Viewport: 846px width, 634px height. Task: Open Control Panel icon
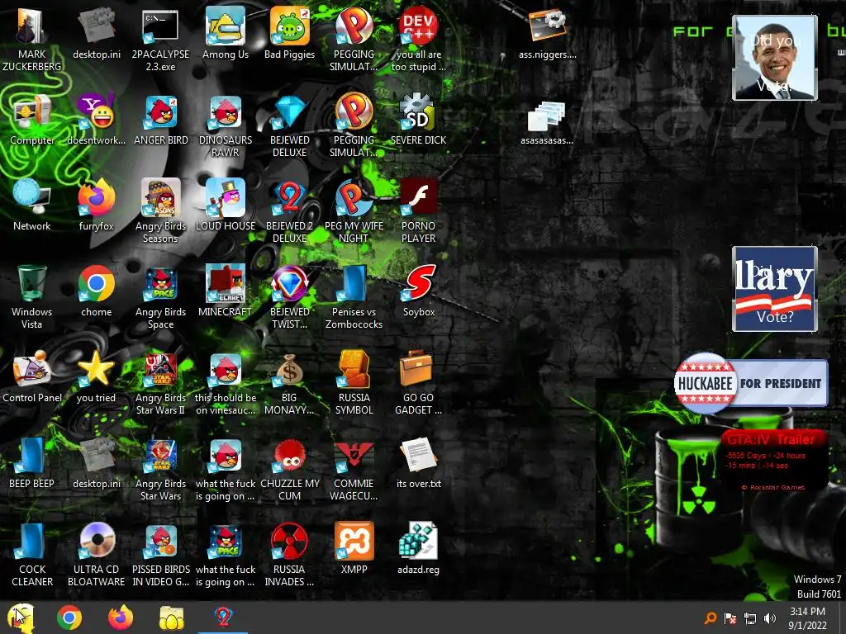pyautogui.click(x=32, y=376)
